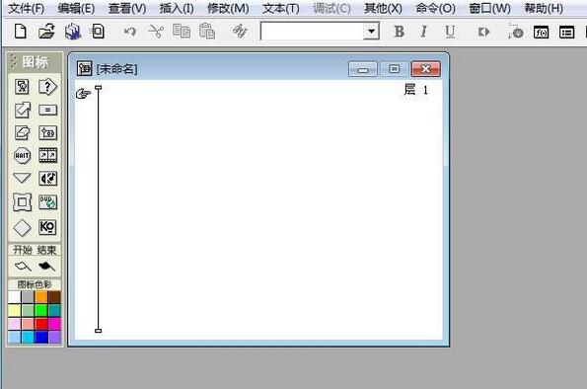Open the 插入(I) menu

tap(177, 8)
